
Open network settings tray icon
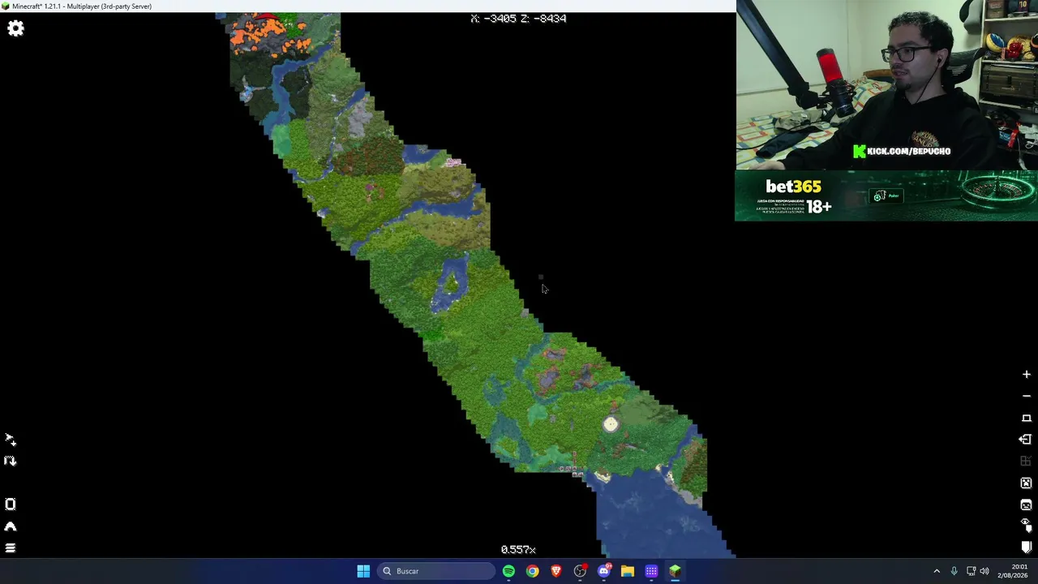[x=971, y=571]
